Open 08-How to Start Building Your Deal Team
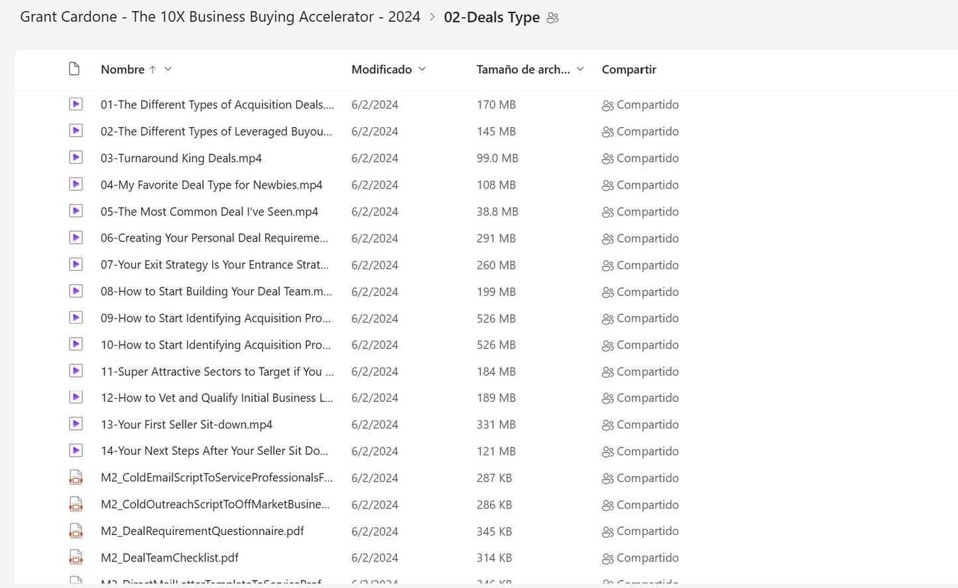Screen dimensions: 958x588 [215, 291]
